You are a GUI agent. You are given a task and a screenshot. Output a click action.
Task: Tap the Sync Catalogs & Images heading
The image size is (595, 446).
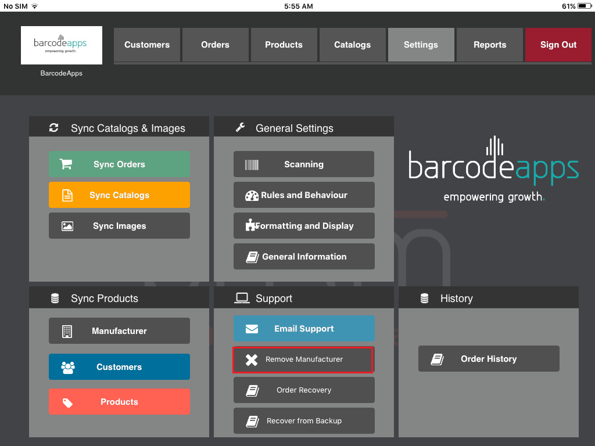pos(128,128)
